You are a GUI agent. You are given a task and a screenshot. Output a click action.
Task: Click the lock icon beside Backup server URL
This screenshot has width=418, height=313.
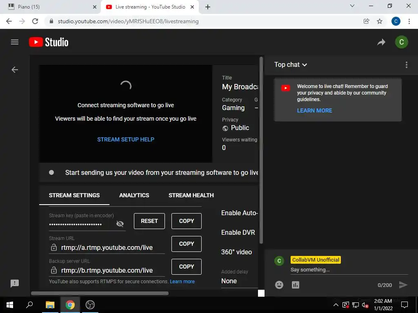tap(54, 270)
